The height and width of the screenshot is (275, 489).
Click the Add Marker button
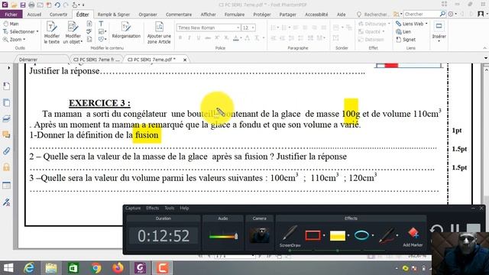click(x=413, y=237)
